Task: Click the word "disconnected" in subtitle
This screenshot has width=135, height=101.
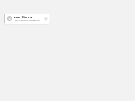Action: [34, 20]
